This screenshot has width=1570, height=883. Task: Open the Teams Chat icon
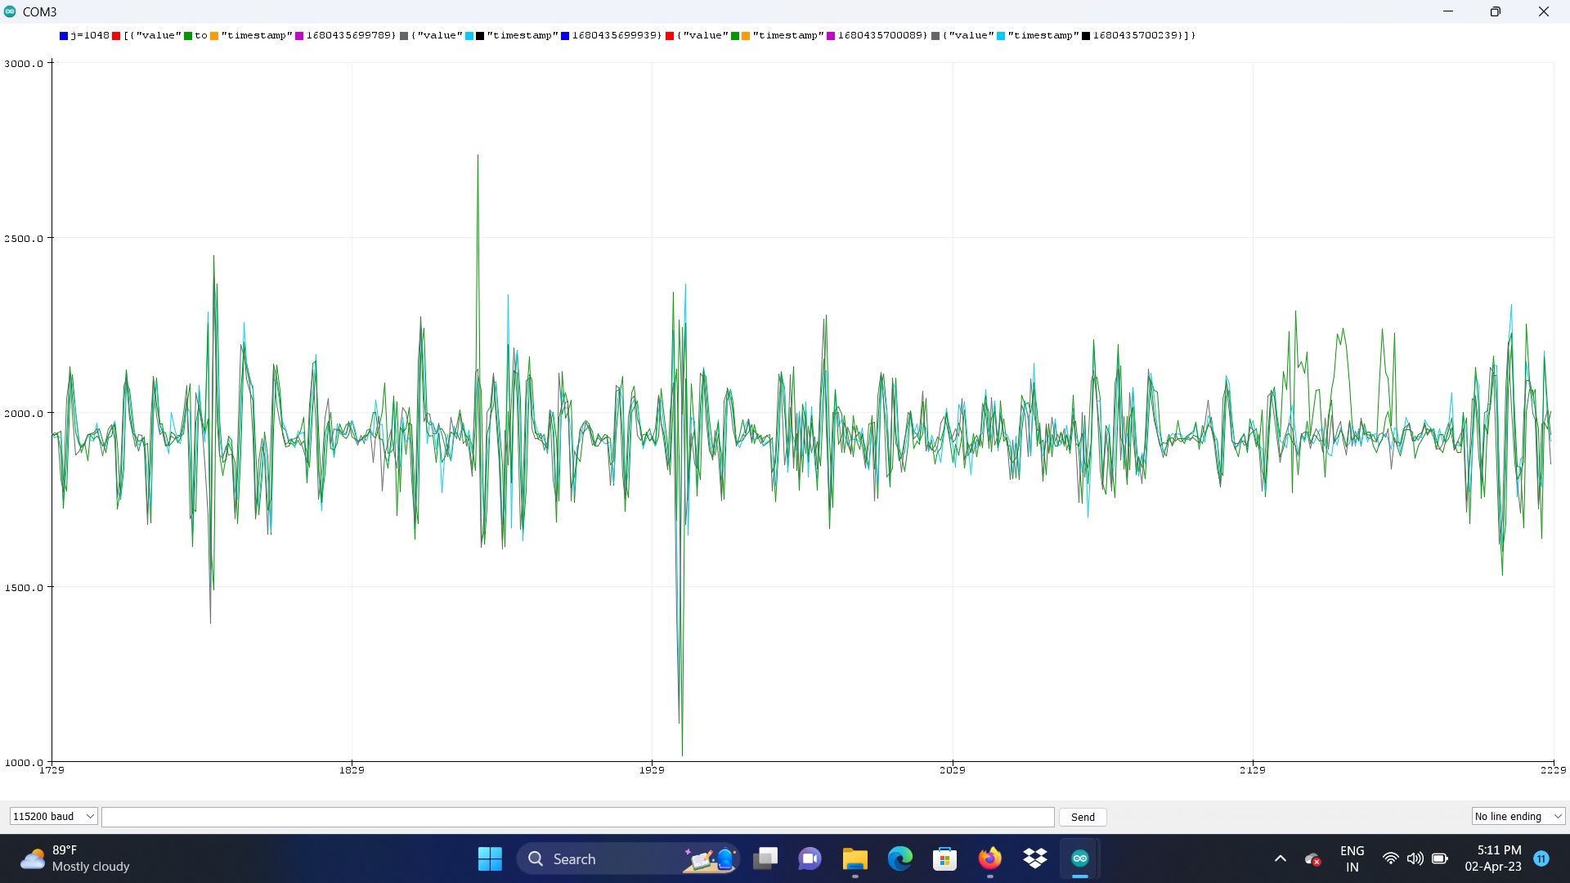[810, 858]
